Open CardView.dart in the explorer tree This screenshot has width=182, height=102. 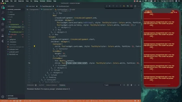[x=16, y=27]
